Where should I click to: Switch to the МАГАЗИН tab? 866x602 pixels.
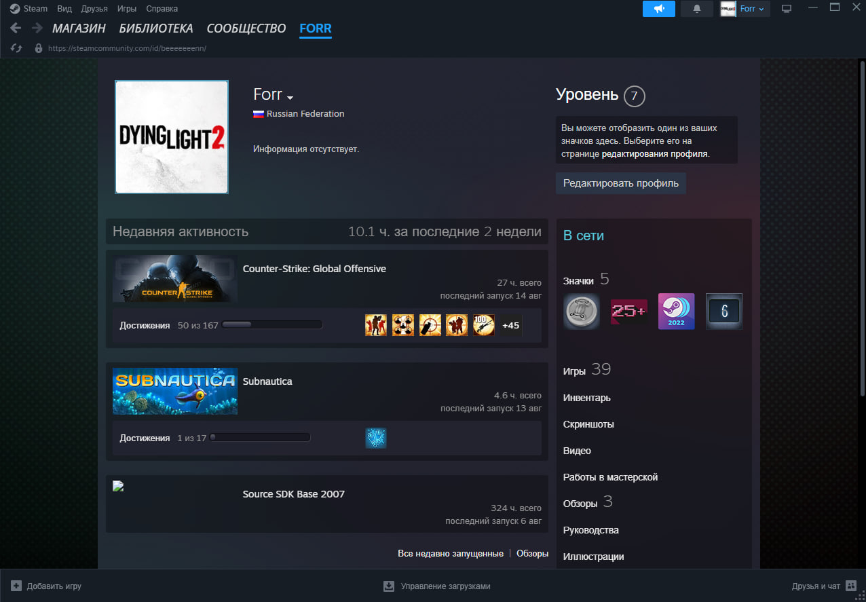tap(79, 29)
